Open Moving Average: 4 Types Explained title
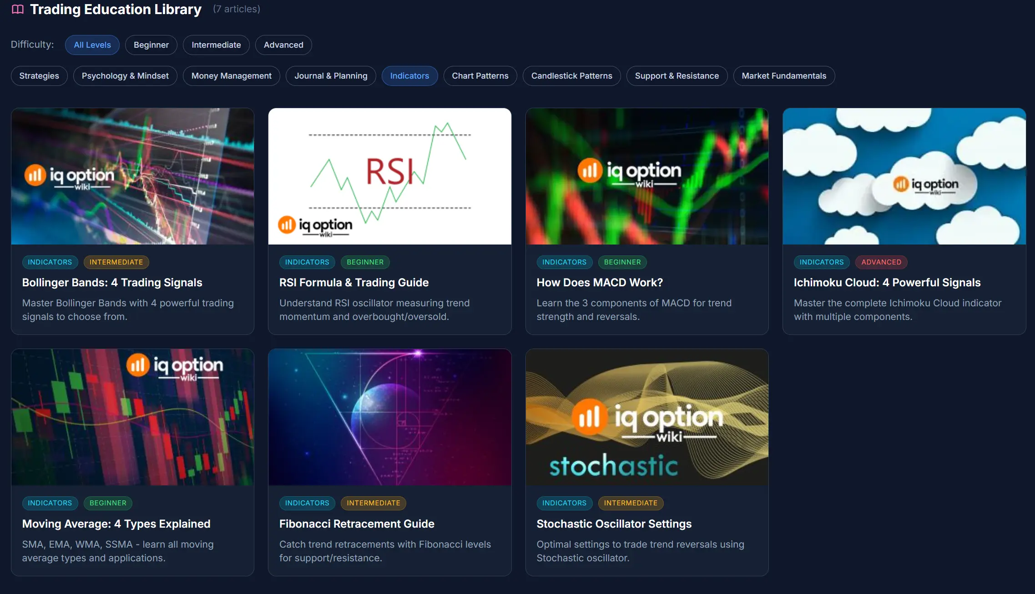Viewport: 1035px width, 594px height. (x=116, y=524)
